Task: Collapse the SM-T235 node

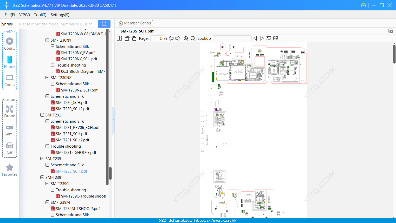Action: pyautogui.click(x=42, y=159)
